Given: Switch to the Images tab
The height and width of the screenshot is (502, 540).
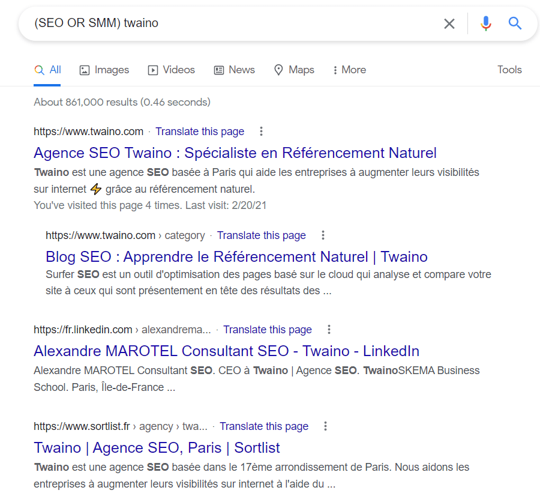Looking at the screenshot, I should click(104, 70).
